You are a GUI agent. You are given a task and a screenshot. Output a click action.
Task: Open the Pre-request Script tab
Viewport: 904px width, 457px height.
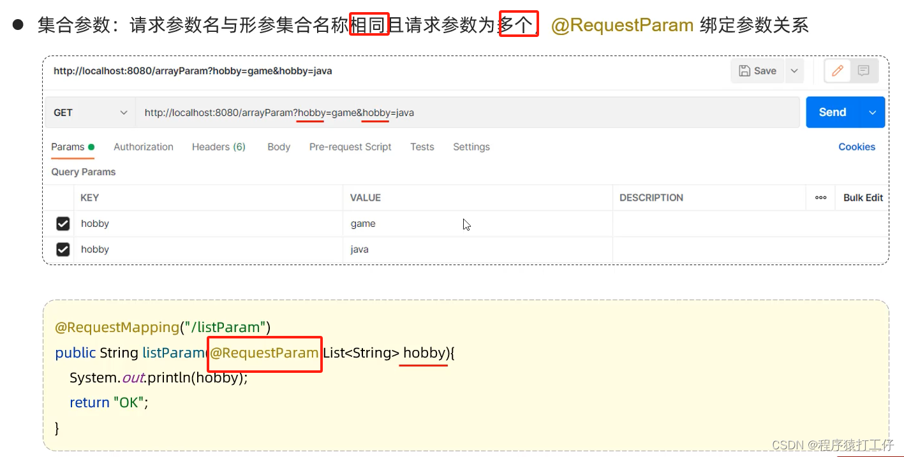coord(350,147)
